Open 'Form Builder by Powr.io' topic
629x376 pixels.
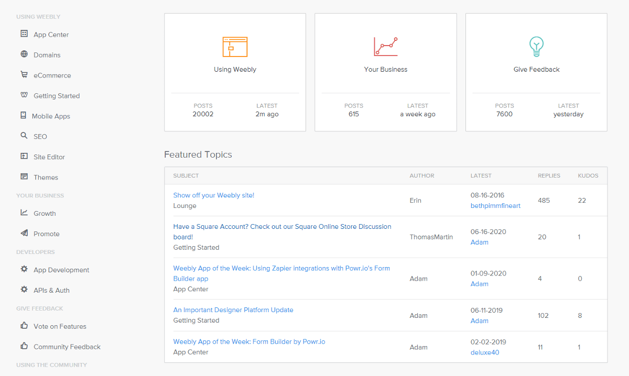pyautogui.click(x=250, y=341)
